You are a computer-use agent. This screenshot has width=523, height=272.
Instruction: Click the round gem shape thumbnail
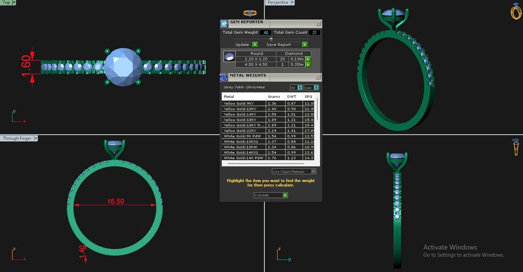click(230, 56)
